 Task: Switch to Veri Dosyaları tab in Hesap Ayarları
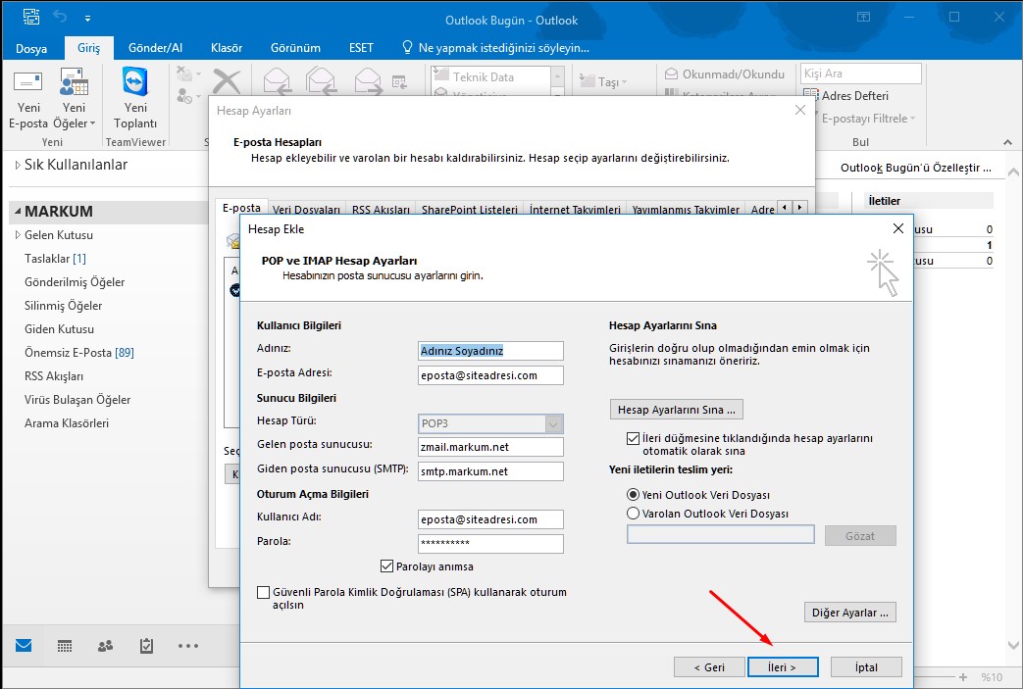[x=307, y=209]
